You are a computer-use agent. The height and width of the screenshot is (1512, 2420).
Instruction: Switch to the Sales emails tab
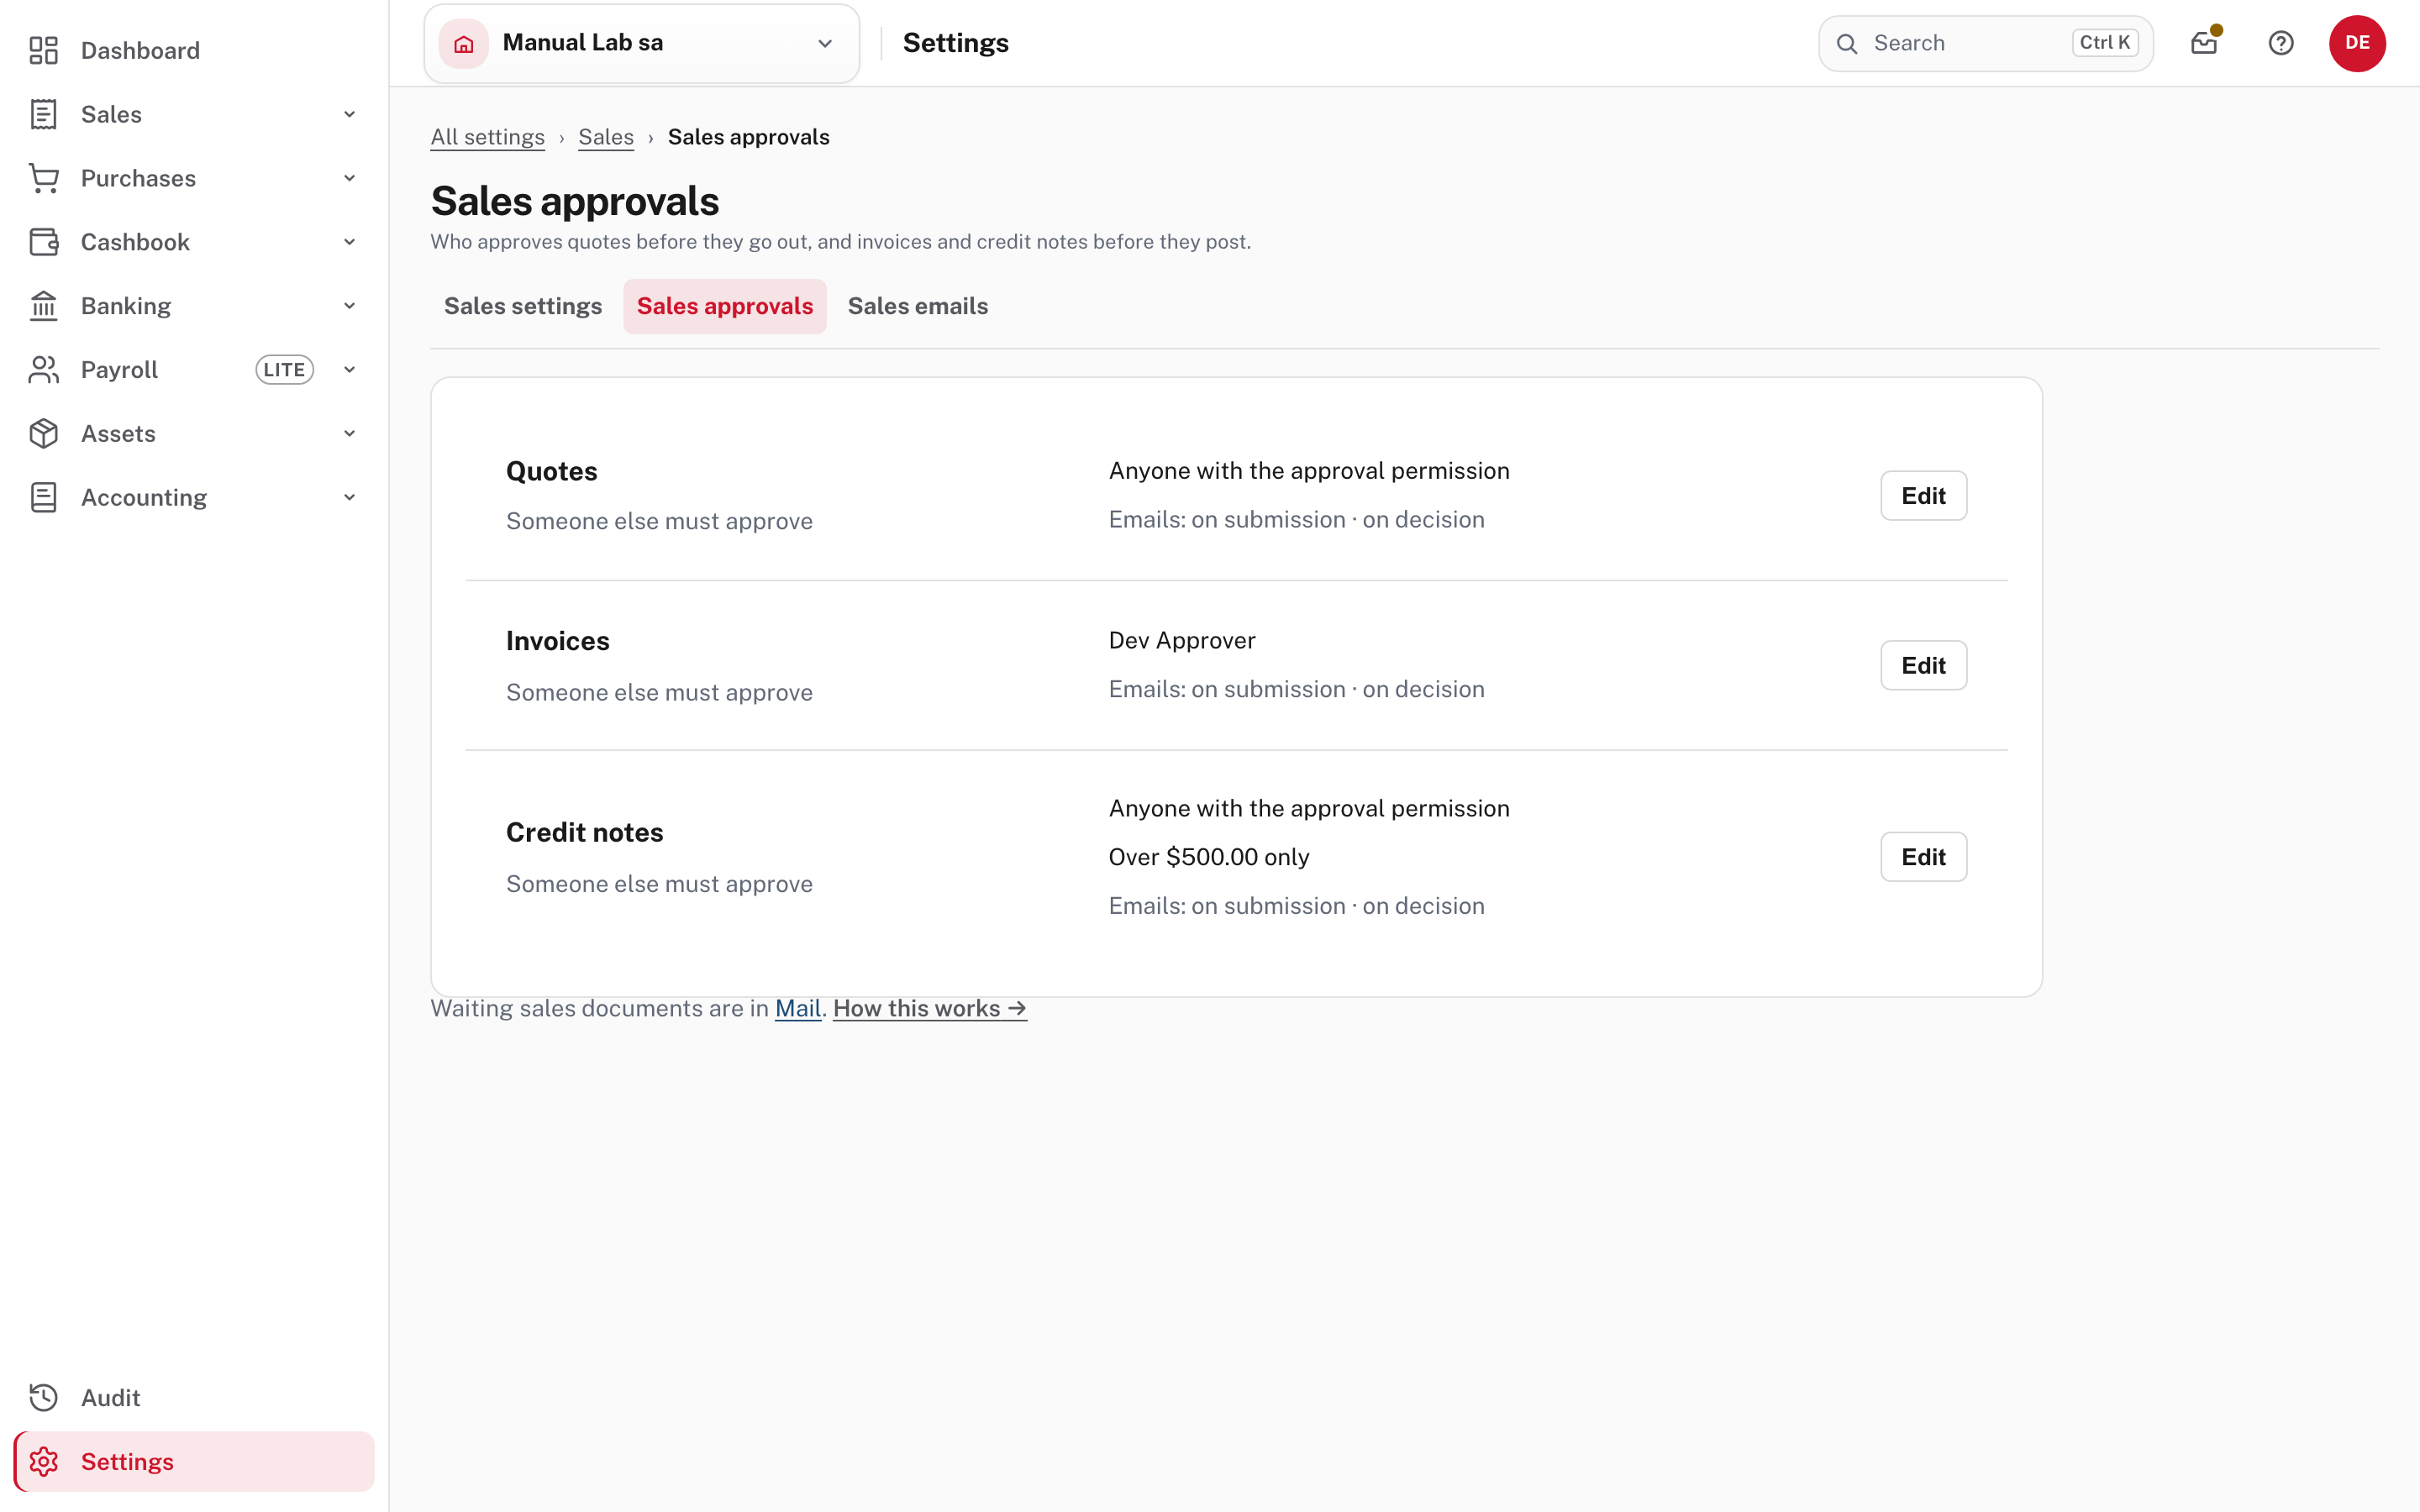(918, 306)
